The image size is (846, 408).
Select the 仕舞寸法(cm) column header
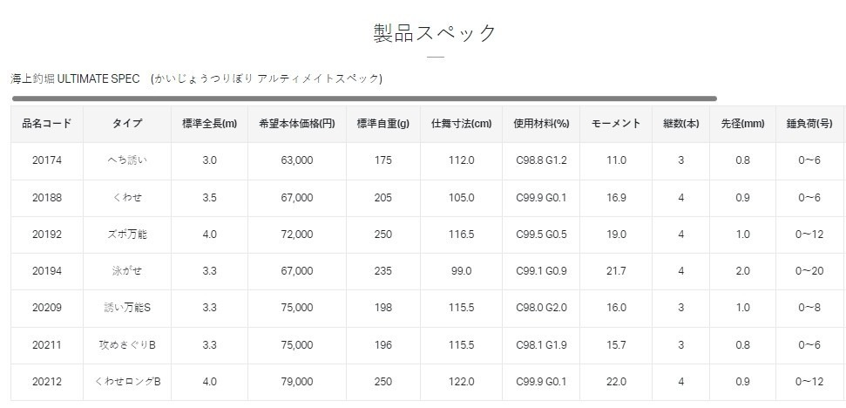[x=461, y=124]
